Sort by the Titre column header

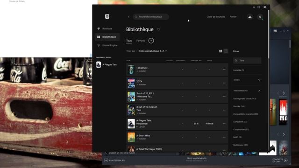(x=128, y=60)
